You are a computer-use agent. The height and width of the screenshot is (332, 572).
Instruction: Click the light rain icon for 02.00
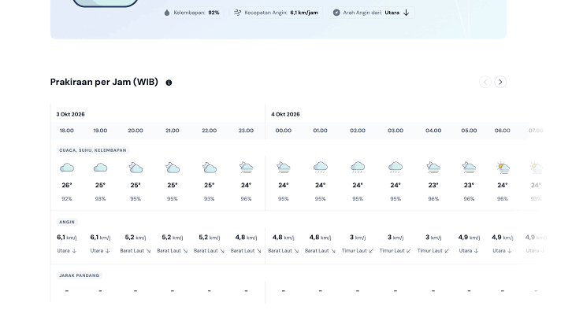[358, 168]
